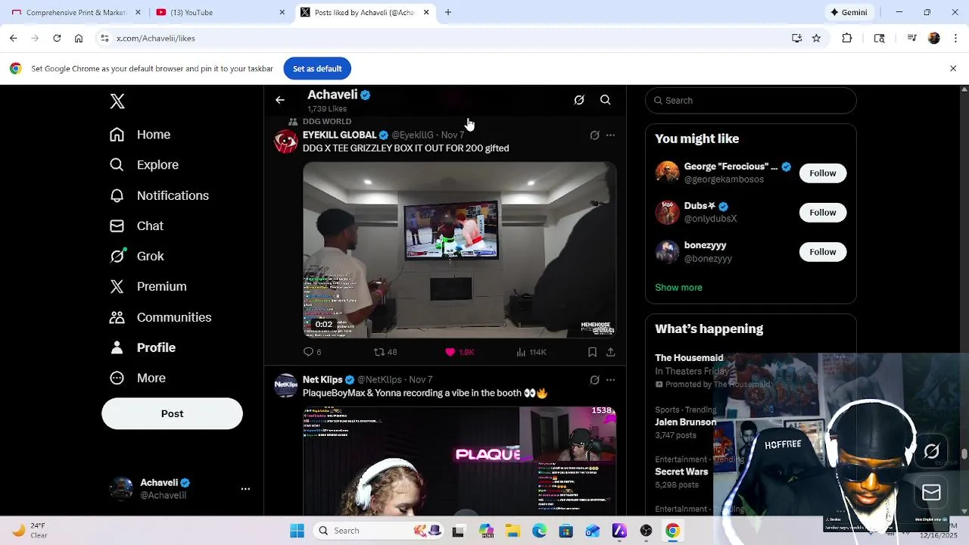Screen dimensions: 969x545
Task: Open the Grok icon on EYEKILL GLOBAL post
Action: coord(594,135)
